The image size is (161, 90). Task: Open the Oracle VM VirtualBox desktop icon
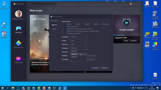(x=155, y=15)
